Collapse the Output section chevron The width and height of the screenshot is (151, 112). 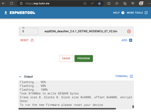[x=20, y=77]
